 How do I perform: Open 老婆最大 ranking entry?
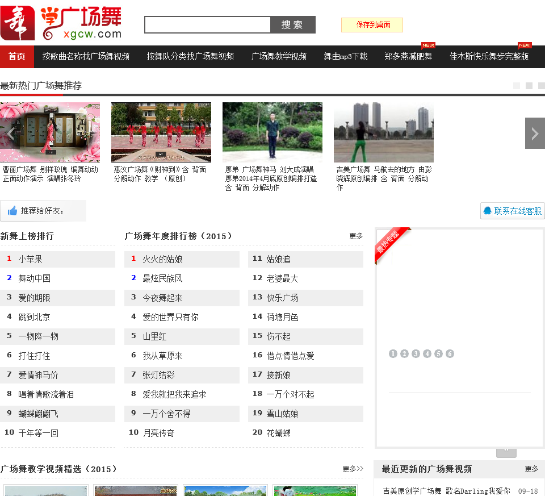coord(283,278)
